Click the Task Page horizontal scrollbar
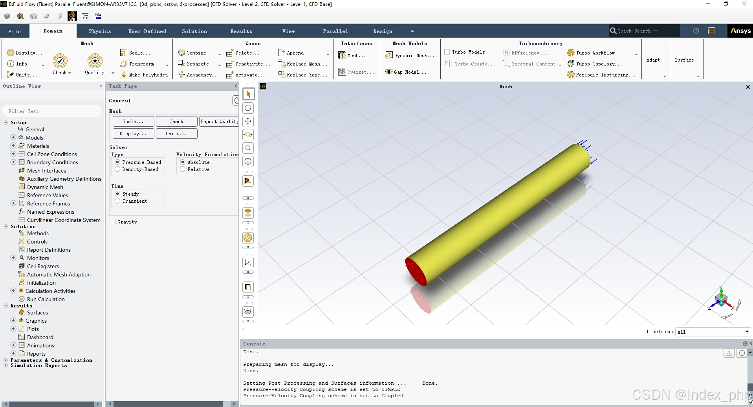This screenshot has height=407, width=753. 172,404
